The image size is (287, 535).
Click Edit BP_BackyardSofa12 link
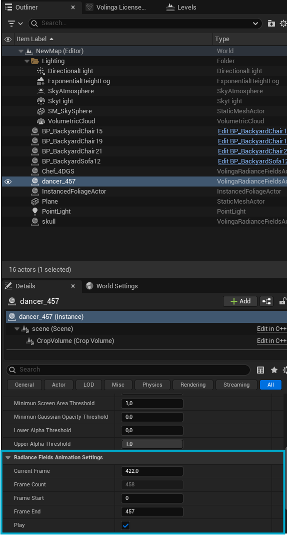pos(252,161)
